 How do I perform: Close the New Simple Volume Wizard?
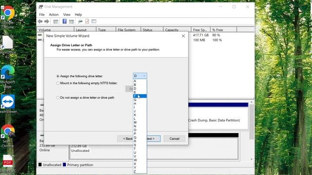[x=183, y=36]
